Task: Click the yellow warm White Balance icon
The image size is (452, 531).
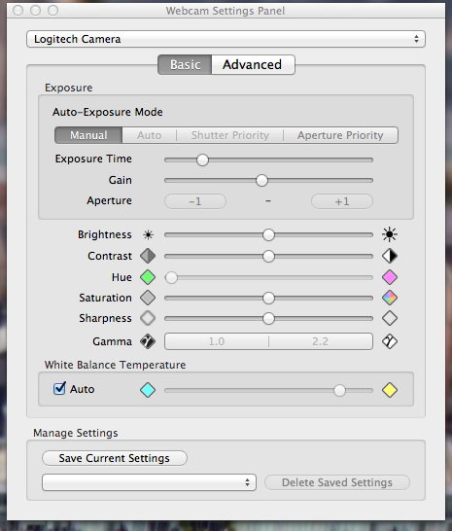Action: [x=390, y=390]
